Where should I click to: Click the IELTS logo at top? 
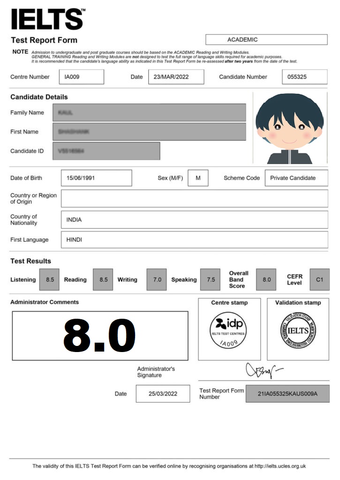pyautogui.click(x=48, y=19)
